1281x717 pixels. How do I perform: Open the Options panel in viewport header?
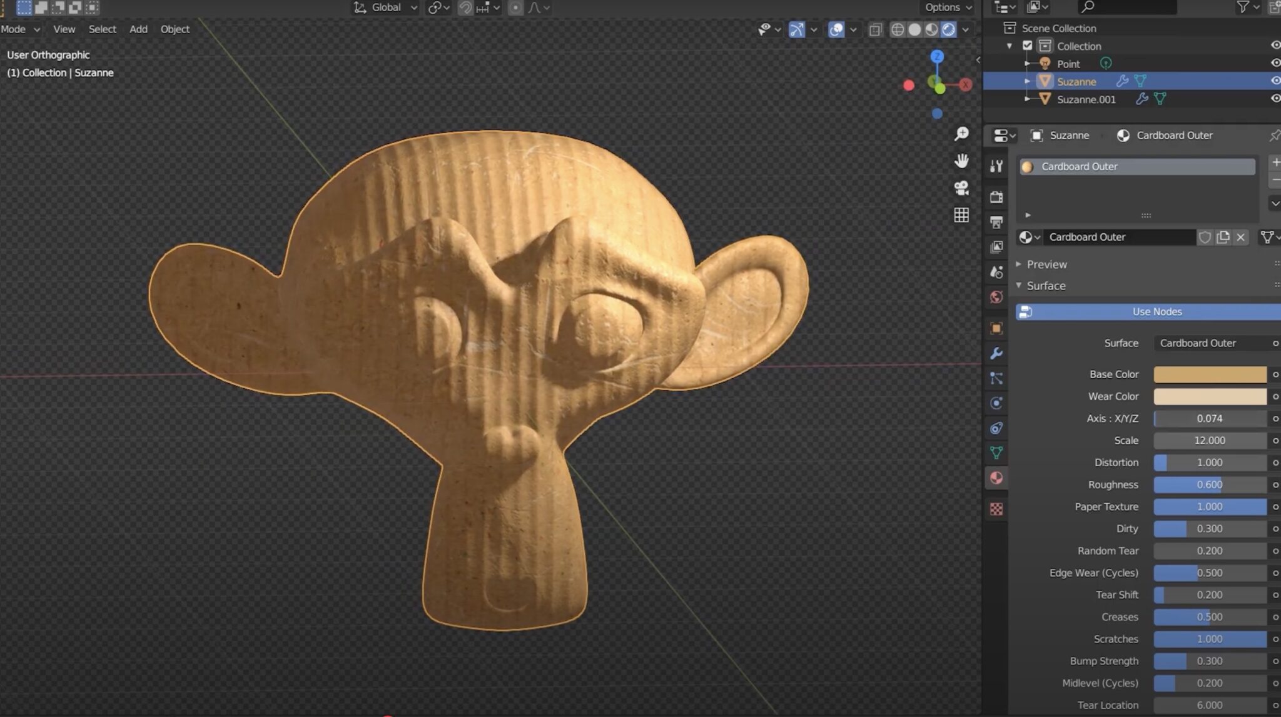pyautogui.click(x=943, y=8)
